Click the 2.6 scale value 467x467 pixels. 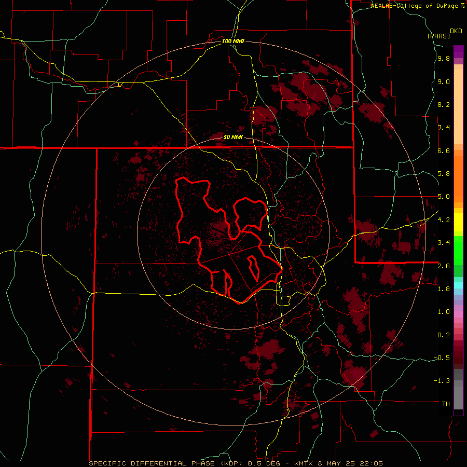point(444,266)
